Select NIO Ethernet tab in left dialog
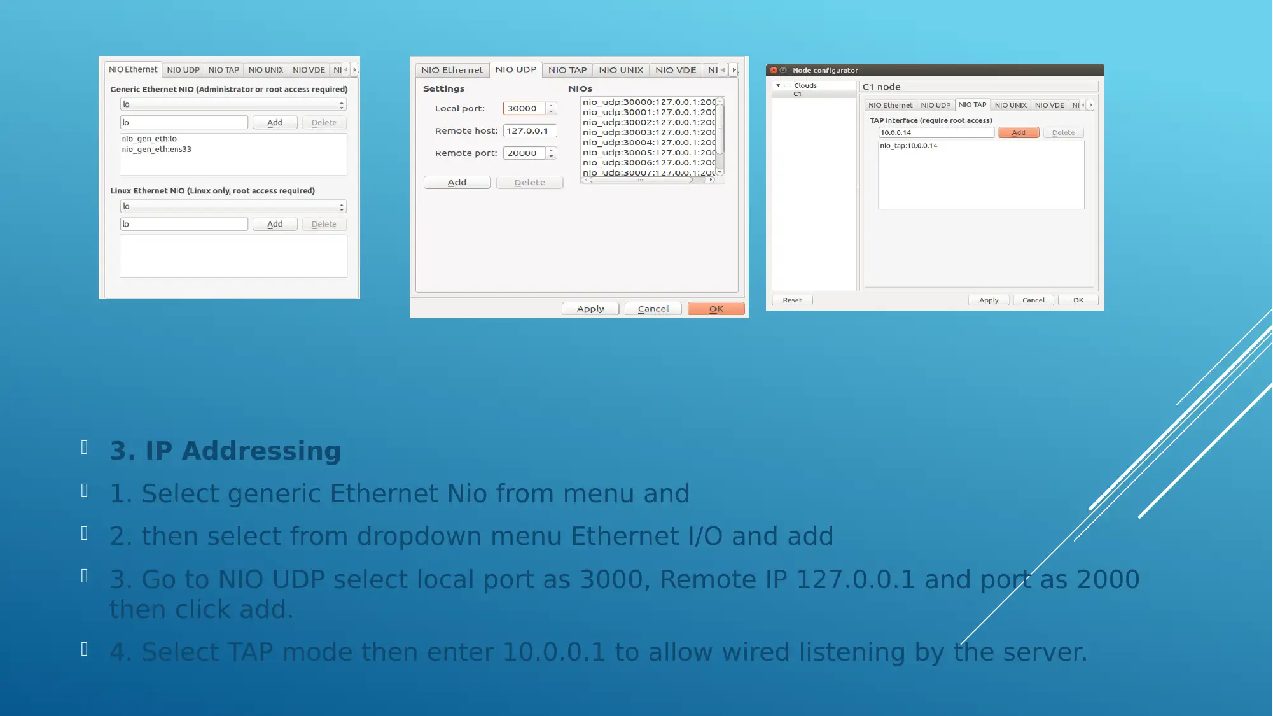Screen dimensions: 1273x716 (133, 69)
